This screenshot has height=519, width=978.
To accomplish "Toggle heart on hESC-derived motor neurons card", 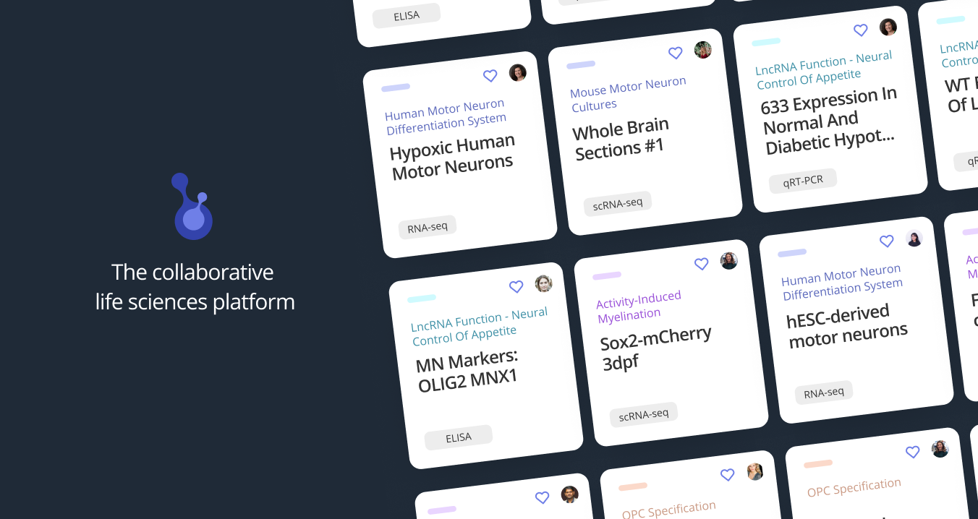I will pos(887,241).
